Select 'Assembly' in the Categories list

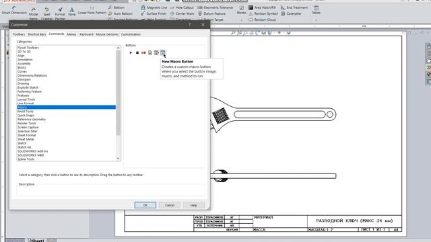pyautogui.click(x=24, y=64)
